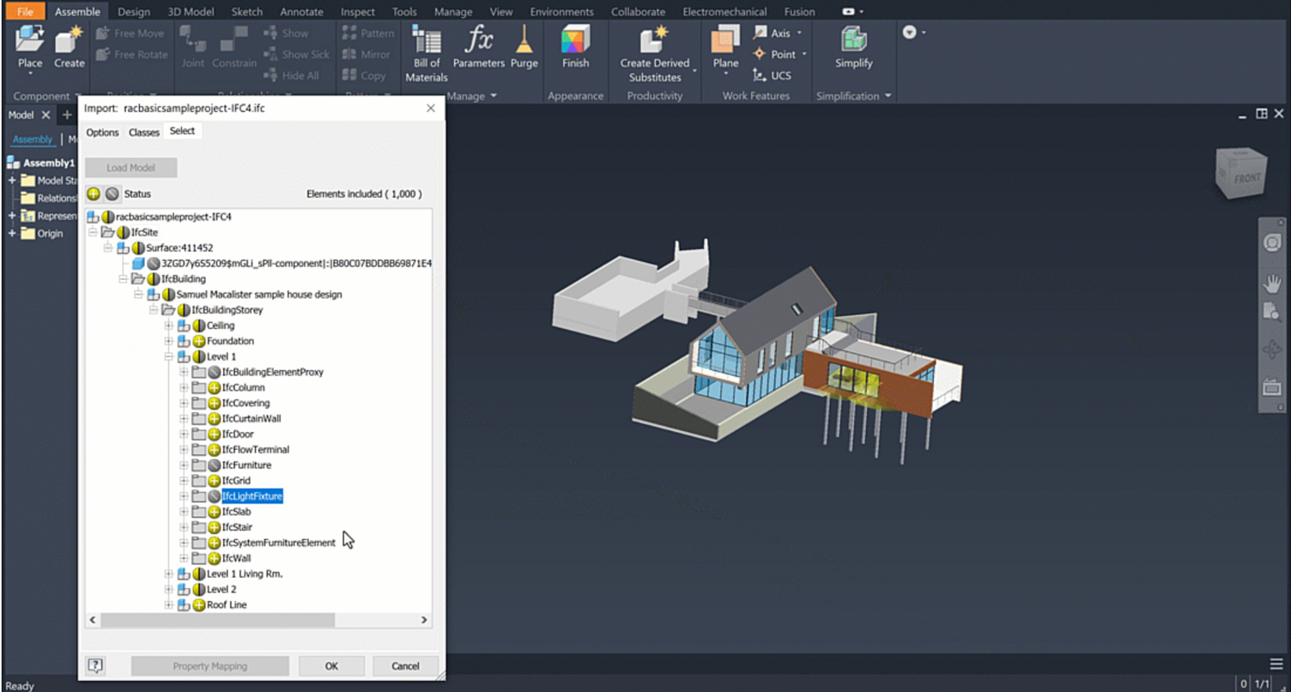Click the grey exclude-all icon beside Status
Screen dimensions: 1291x692
tap(112, 194)
